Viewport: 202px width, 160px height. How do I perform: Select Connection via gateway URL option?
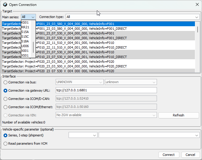click(x=5, y=90)
